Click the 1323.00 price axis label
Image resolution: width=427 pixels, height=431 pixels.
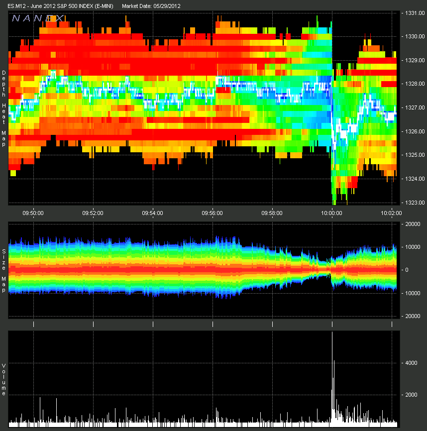tap(415, 203)
